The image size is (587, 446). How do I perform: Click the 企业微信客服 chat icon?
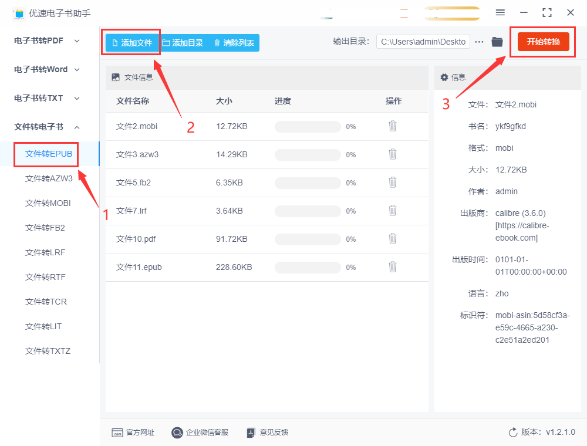177,433
